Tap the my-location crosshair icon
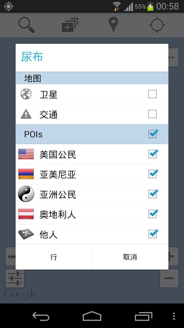 tap(157, 25)
